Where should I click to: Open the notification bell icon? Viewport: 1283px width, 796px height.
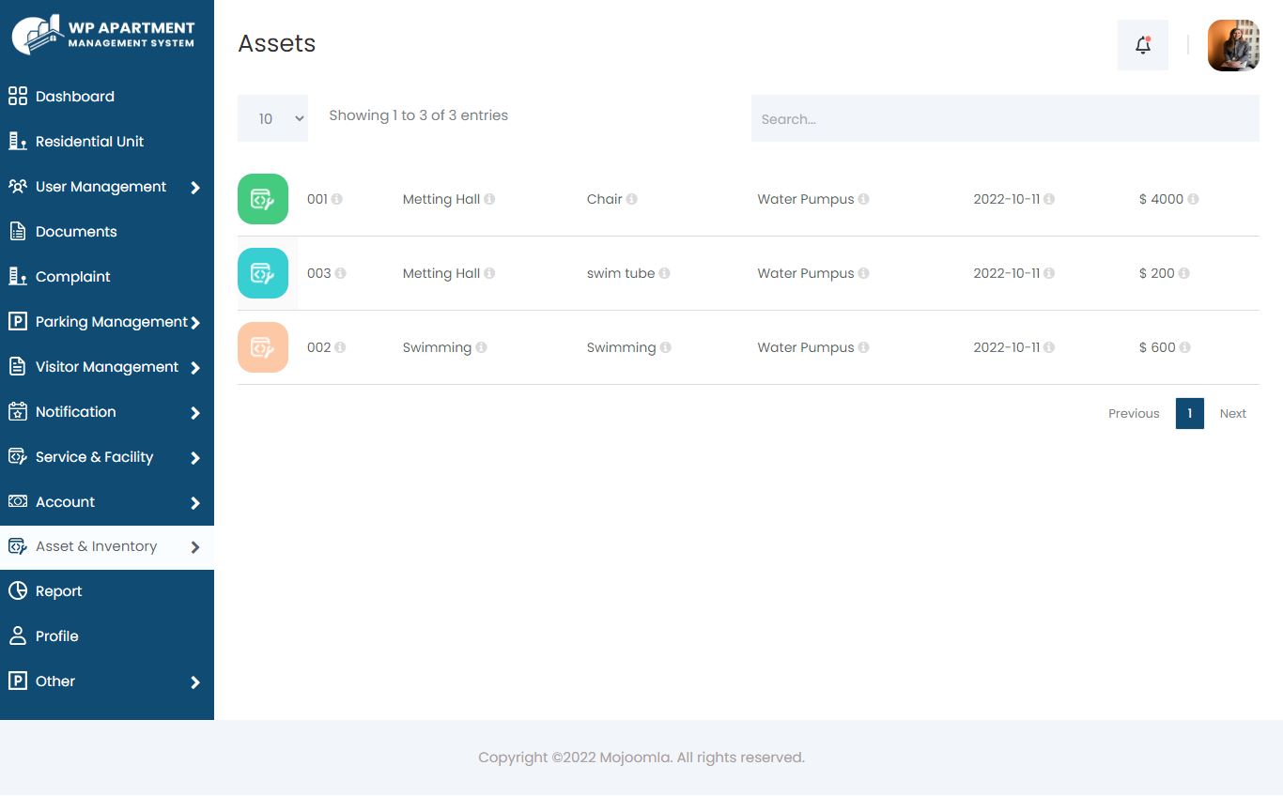point(1143,45)
